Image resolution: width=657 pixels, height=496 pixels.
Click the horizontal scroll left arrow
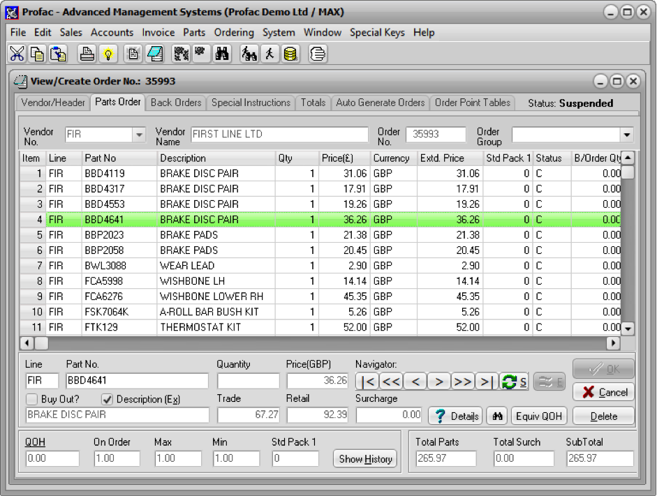tap(27, 343)
